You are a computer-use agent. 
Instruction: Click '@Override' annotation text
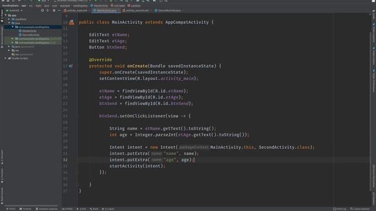pos(100,60)
